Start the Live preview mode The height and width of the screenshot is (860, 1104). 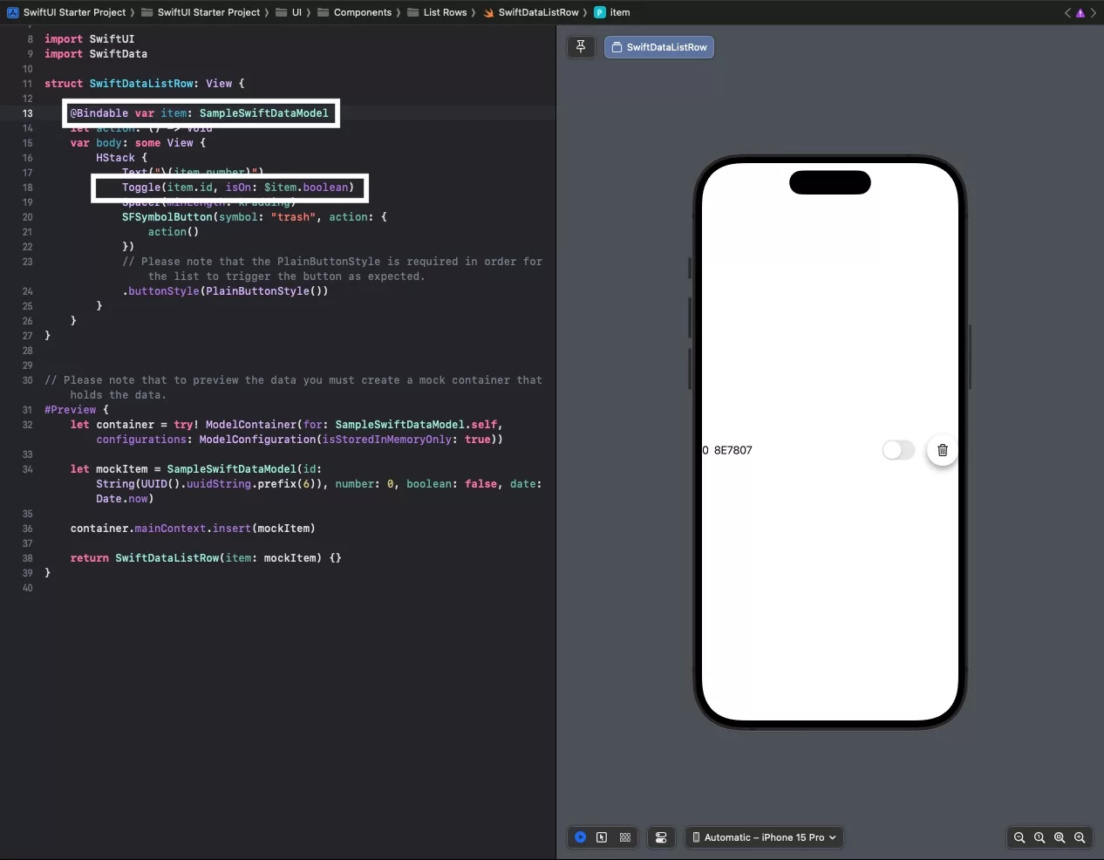coord(580,837)
